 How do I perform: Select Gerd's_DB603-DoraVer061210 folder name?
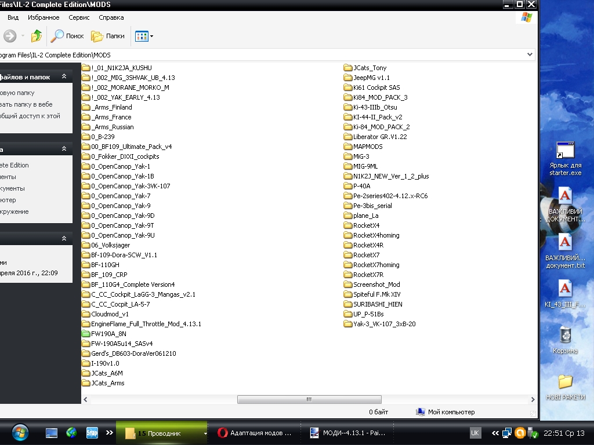point(134,353)
